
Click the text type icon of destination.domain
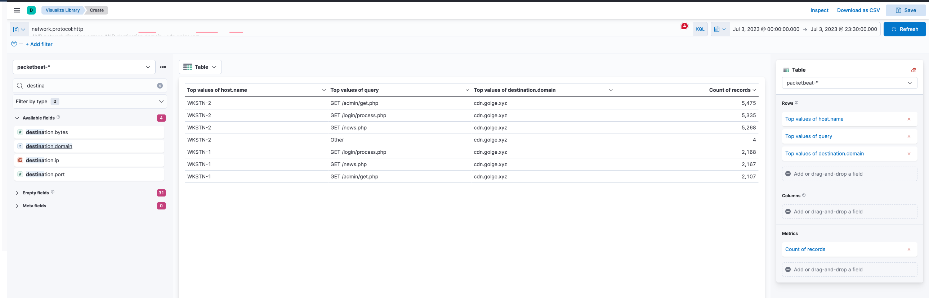click(20, 146)
